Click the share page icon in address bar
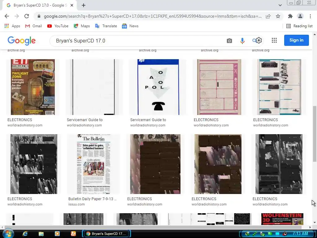This screenshot has width=317, height=238. [x=268, y=16]
